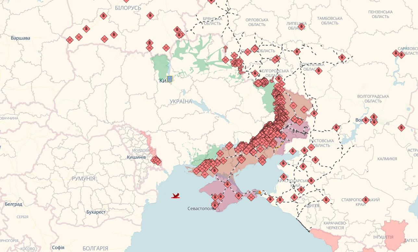The height and width of the screenshot is (252, 418).
Task: Select the emblem marker west of the Belgorod label
Action: [x=255, y=73]
